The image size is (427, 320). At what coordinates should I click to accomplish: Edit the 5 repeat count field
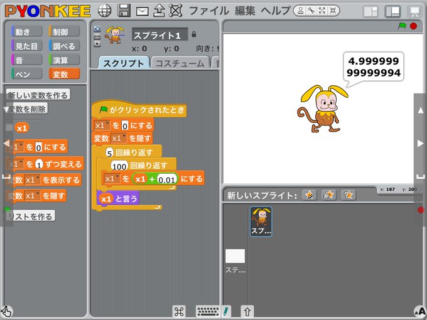click(109, 153)
